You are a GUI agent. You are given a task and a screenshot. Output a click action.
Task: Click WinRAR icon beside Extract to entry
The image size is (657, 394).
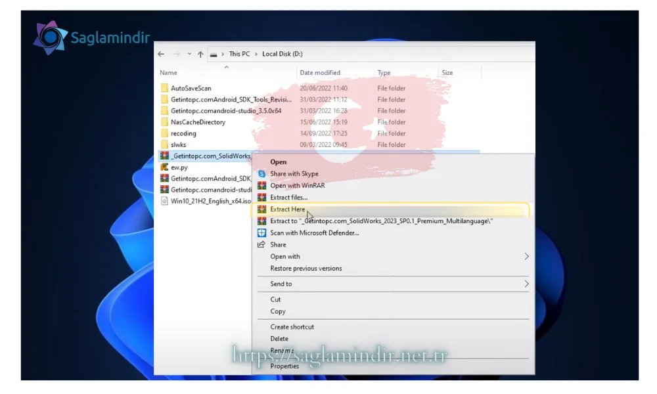point(261,221)
